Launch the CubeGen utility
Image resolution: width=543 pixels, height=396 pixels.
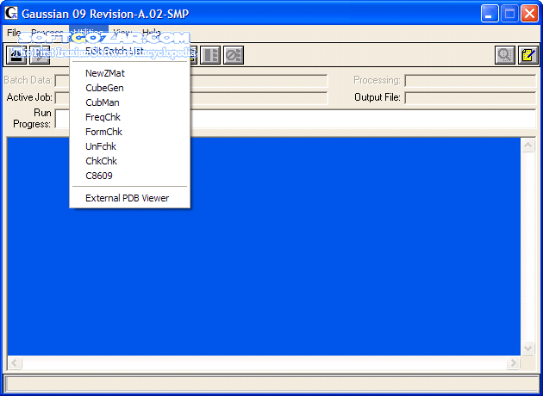click(x=130, y=88)
